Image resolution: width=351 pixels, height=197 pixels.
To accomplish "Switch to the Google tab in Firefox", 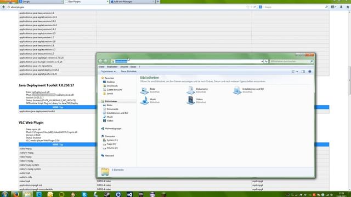I will 41,2.
